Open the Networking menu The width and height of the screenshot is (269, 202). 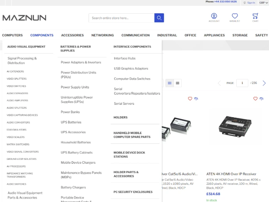click(x=103, y=35)
